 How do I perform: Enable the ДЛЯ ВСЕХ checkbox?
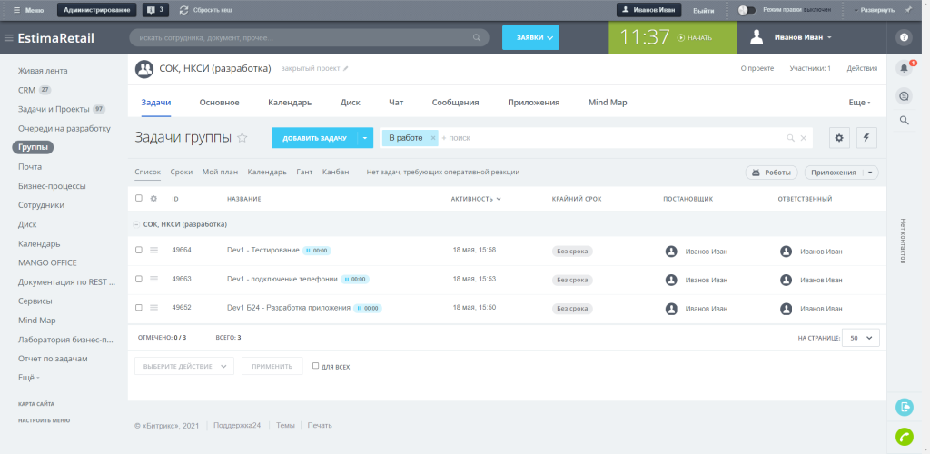click(315, 366)
